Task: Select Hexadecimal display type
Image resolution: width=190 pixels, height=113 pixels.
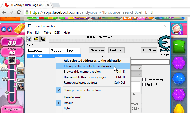Action: point(93,97)
